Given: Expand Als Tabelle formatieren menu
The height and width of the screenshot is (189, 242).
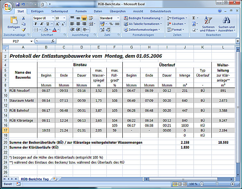Looking at the screenshot, I should pos(143,24).
